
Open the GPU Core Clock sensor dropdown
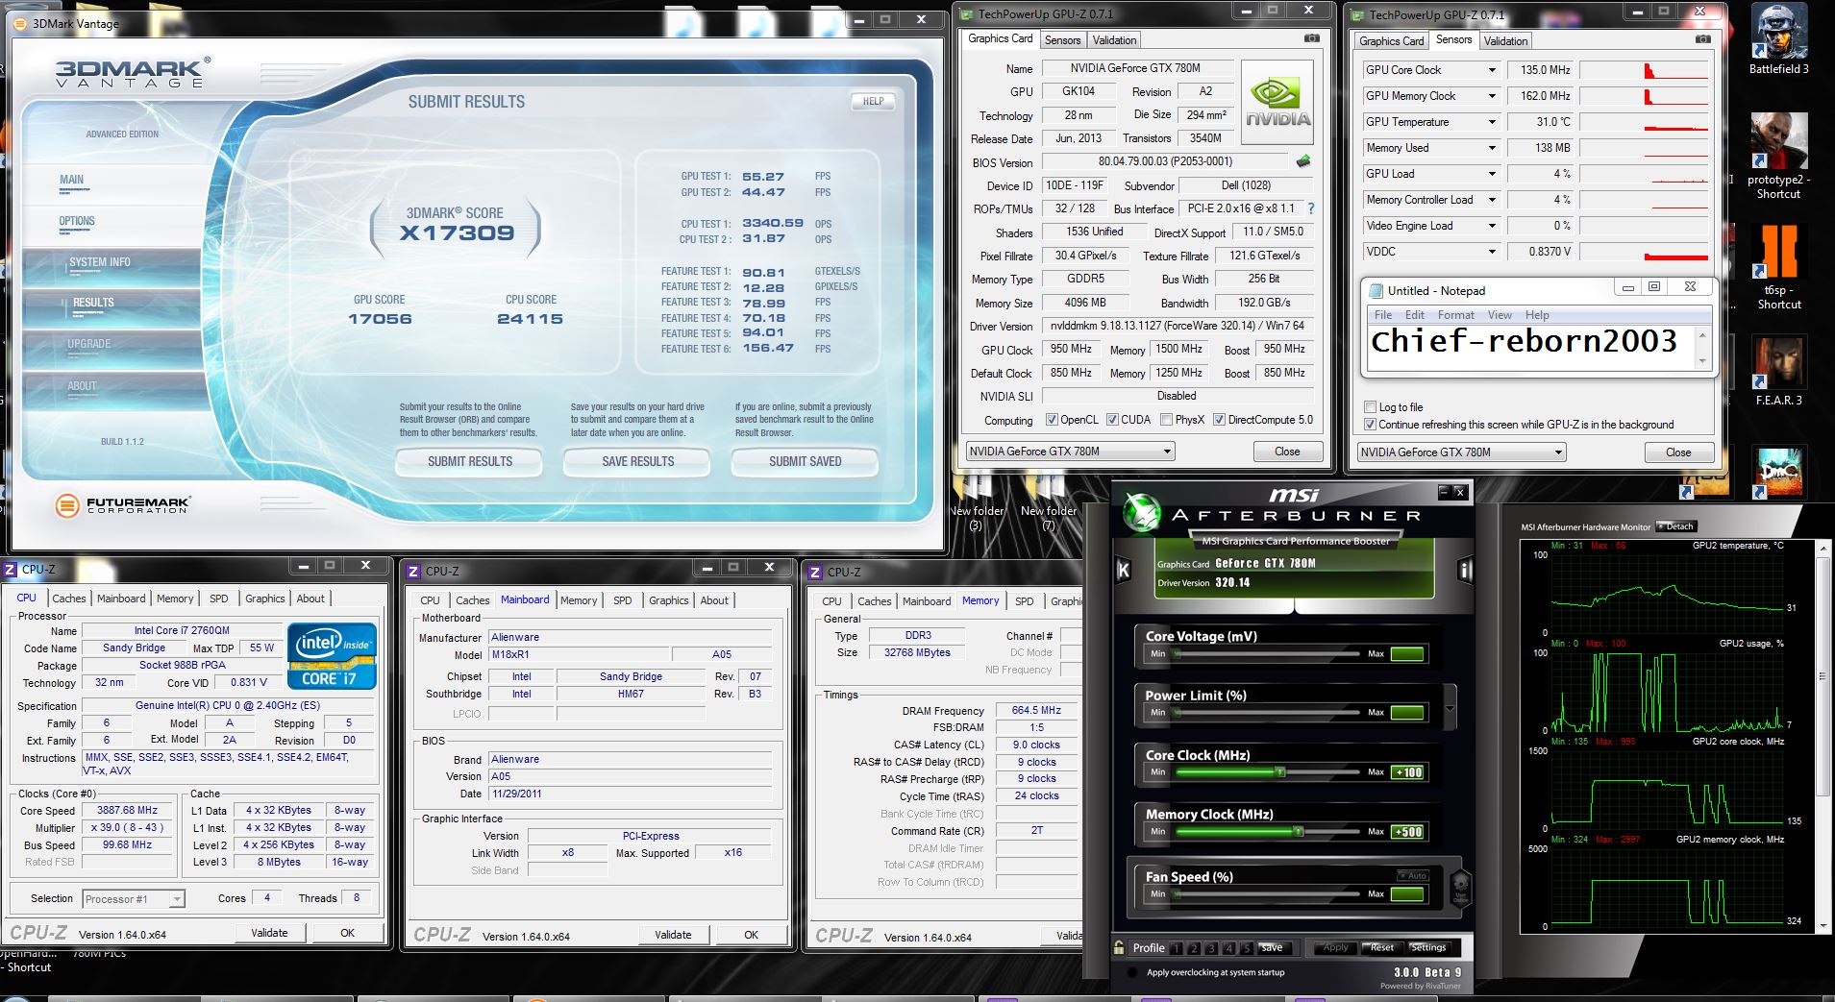1492,70
